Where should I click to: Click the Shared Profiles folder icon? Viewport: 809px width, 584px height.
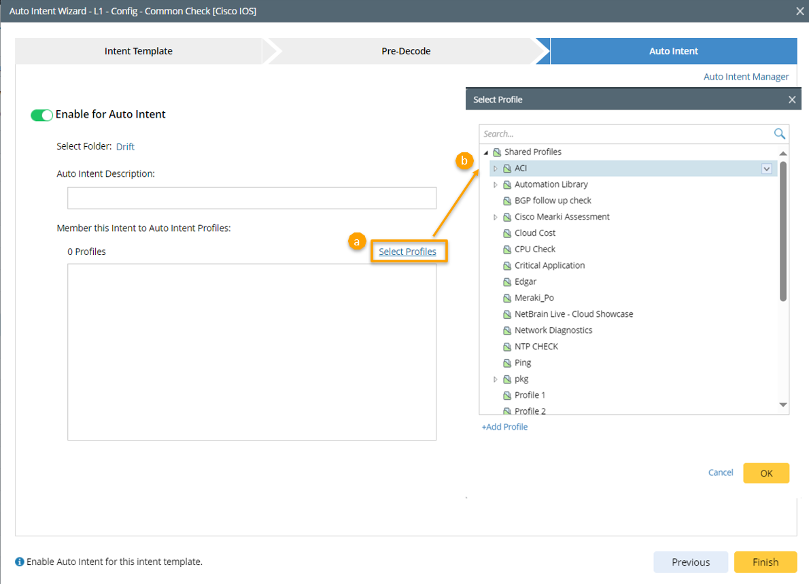pos(497,152)
